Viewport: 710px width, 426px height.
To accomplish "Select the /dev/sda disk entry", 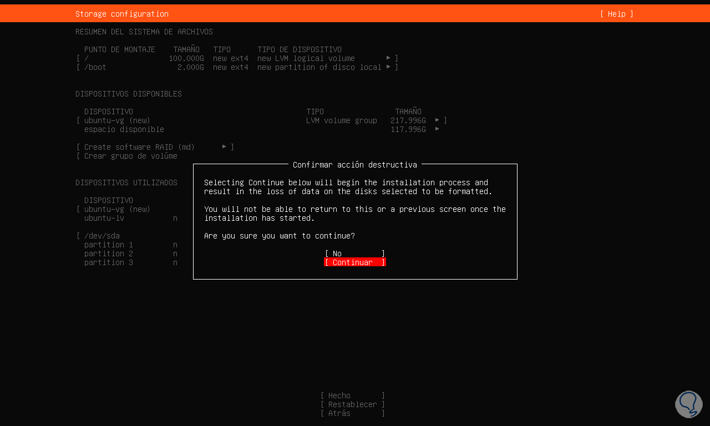I will [102, 236].
